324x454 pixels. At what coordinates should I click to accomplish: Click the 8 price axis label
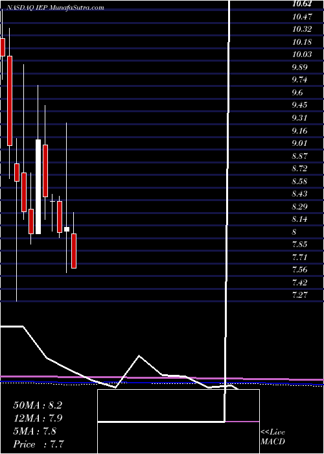(294, 232)
